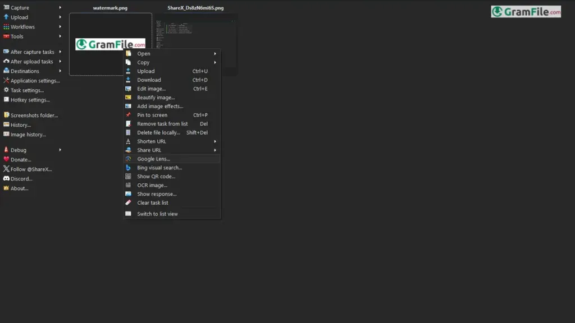This screenshot has width=575, height=323.
Task: Open the Donate... label
Action: [21, 160]
